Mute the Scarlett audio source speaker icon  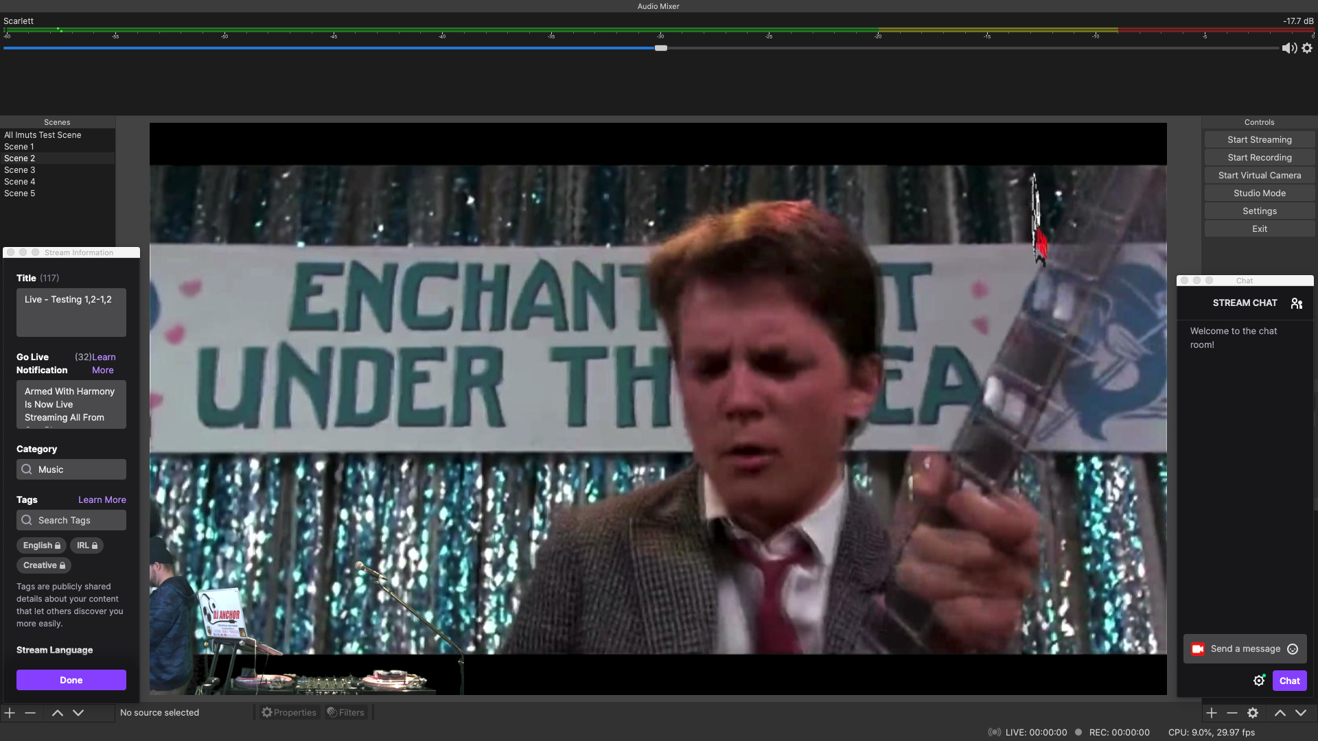pyautogui.click(x=1289, y=48)
